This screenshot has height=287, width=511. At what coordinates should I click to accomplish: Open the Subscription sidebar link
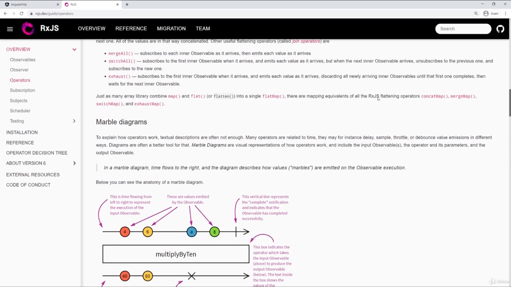tap(22, 90)
